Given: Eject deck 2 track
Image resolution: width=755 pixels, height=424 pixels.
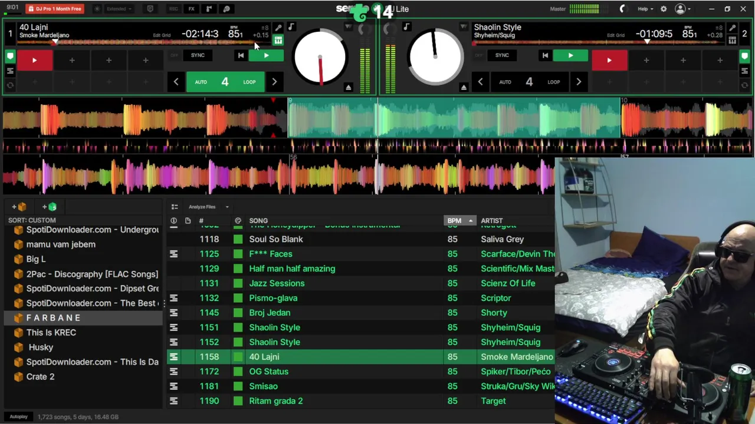Looking at the screenshot, I should (x=464, y=88).
